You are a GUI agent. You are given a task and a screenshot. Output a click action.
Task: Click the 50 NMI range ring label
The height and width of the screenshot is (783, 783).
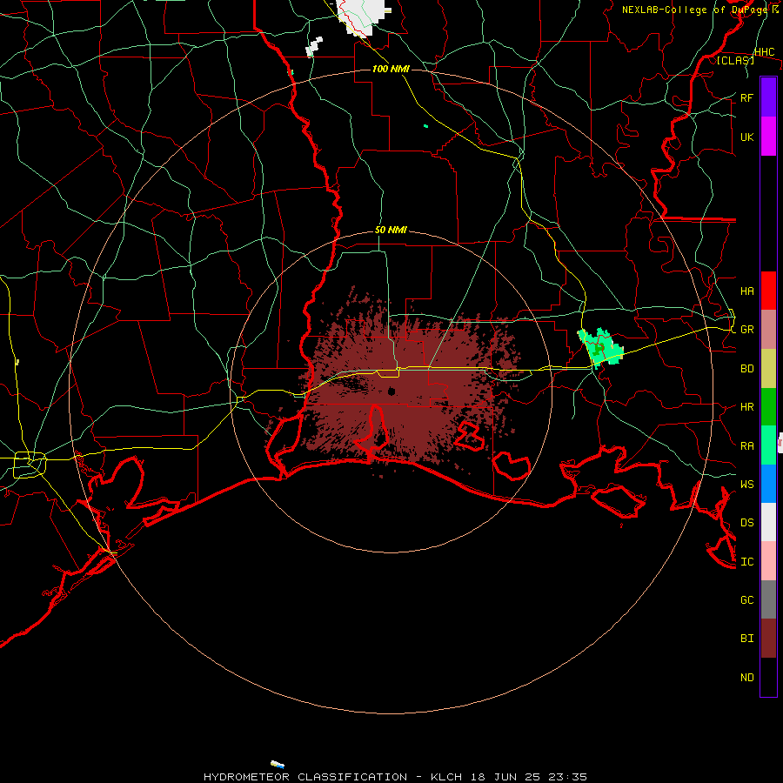point(391,230)
